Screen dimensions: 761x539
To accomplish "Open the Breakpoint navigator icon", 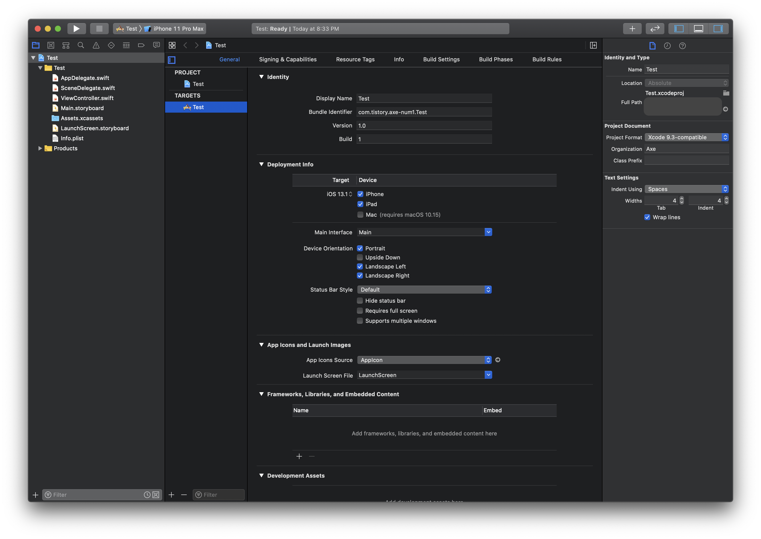I will 141,45.
